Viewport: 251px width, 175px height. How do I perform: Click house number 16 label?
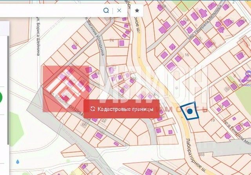pyautogui.click(x=187, y=55)
